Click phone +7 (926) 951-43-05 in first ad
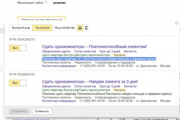The width and height of the screenshot is (180, 120). 92,66
